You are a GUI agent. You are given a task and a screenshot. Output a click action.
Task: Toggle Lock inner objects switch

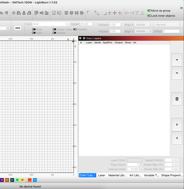pos(149,16)
